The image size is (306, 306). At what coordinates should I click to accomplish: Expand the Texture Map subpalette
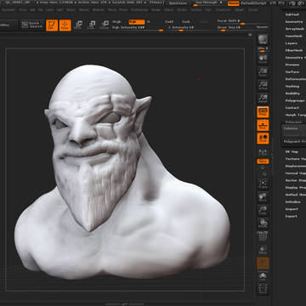(295, 159)
